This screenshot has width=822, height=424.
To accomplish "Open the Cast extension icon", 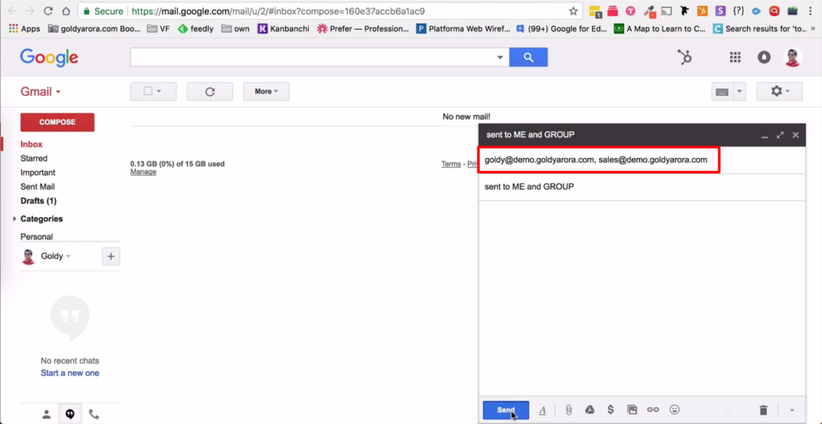I will 667,11.
